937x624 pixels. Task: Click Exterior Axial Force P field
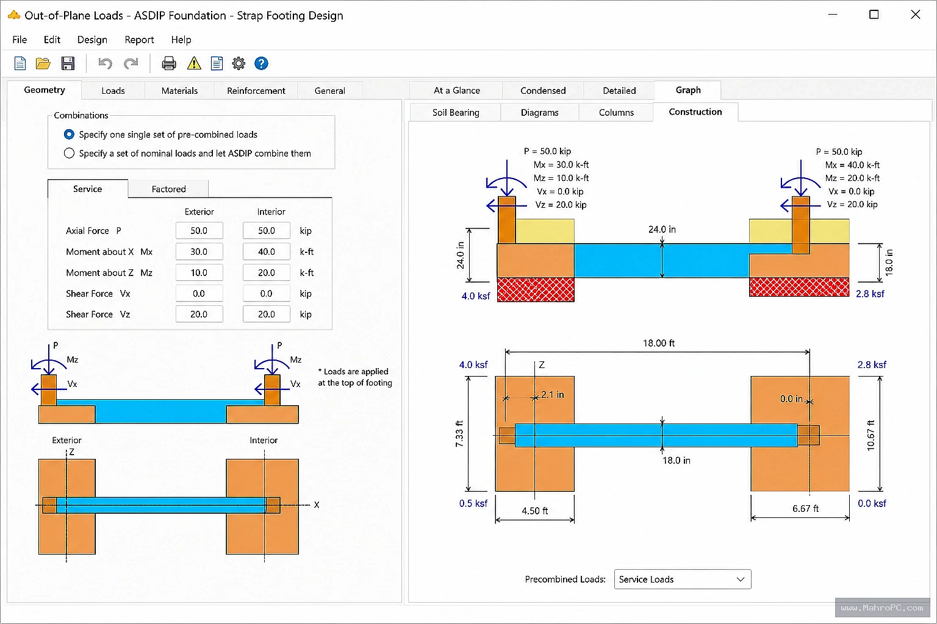pyautogui.click(x=199, y=230)
